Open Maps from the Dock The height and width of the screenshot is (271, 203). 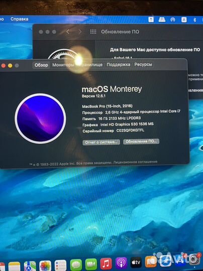tap(30, 266)
